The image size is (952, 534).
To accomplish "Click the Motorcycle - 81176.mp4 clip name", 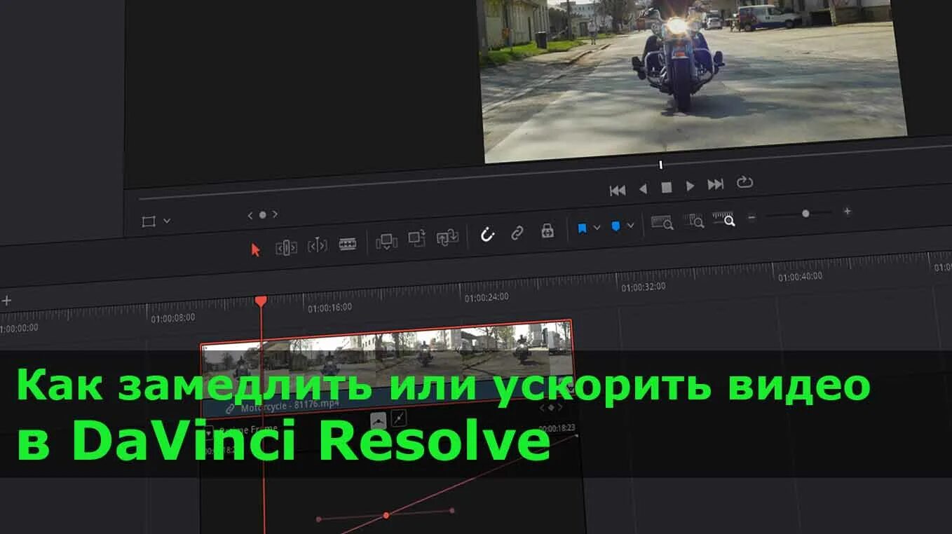I will tap(290, 406).
